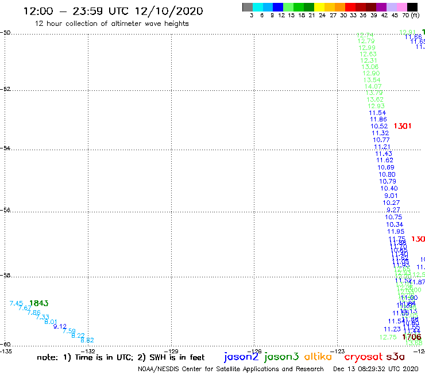Click wave height value '10.69'
425x374 pixels.
[x=386, y=167]
